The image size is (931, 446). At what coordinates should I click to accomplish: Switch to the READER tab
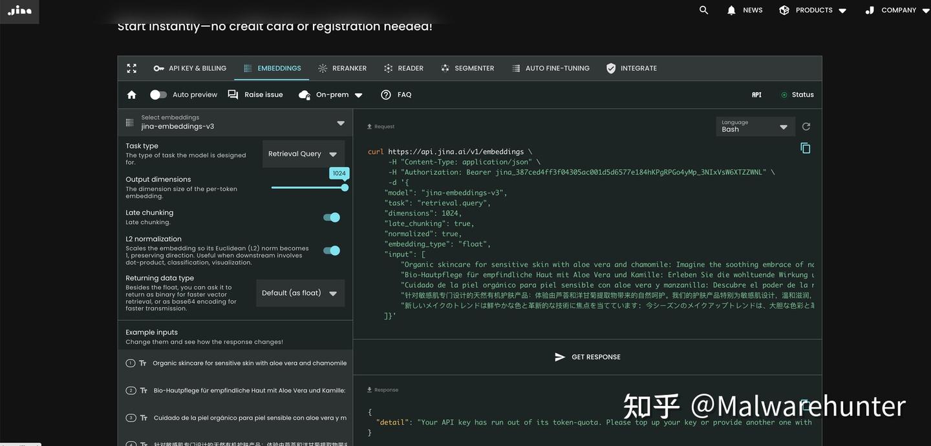pos(403,68)
